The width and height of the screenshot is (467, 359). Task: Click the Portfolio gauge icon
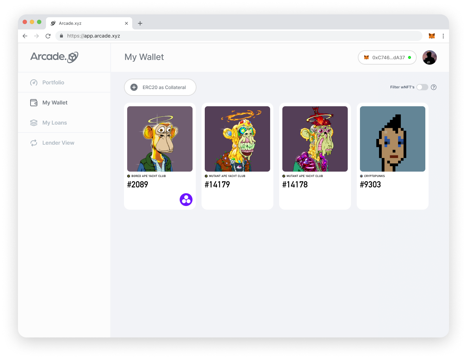tap(34, 83)
